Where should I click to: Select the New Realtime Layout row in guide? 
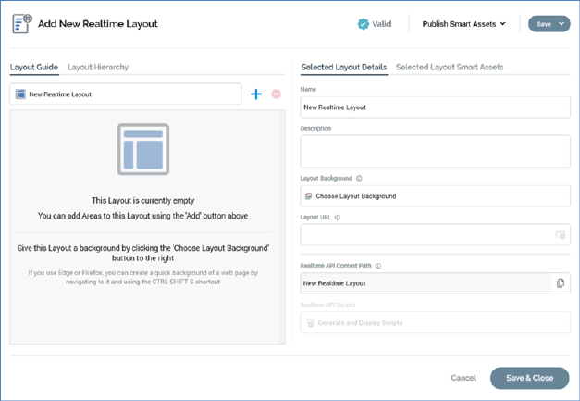pyautogui.click(x=126, y=94)
